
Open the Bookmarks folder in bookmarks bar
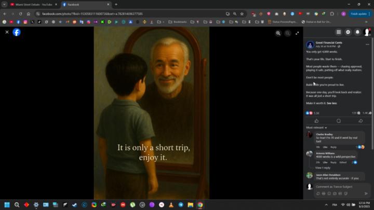(178, 22)
